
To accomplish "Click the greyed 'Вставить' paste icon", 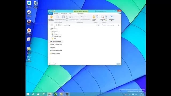I will pos(63,18).
